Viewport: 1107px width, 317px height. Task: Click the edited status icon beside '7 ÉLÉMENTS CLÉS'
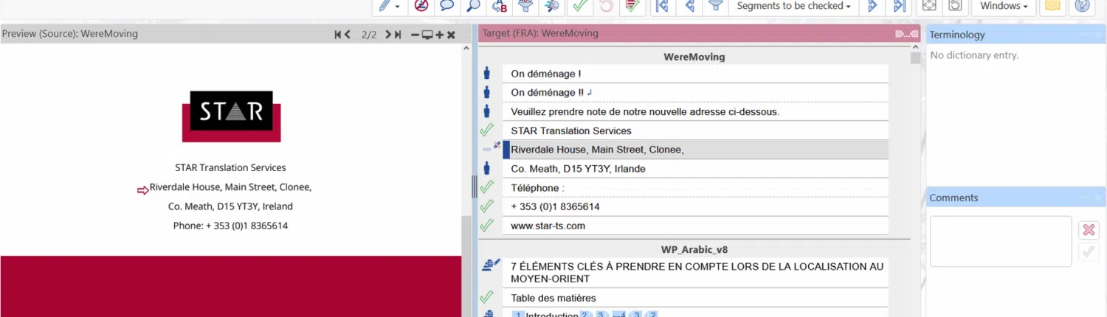[x=490, y=265]
